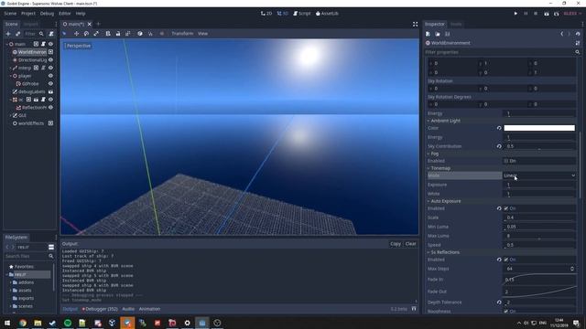Enable the Fog checkbox

coord(506,161)
